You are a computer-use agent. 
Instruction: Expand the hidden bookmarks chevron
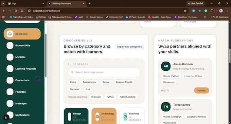[205, 17]
